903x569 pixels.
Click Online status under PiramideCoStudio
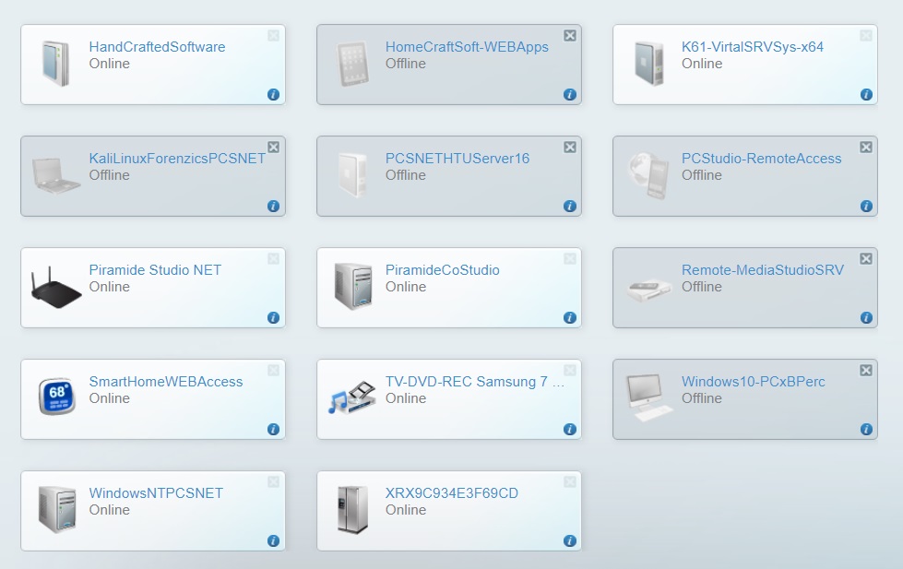(406, 287)
